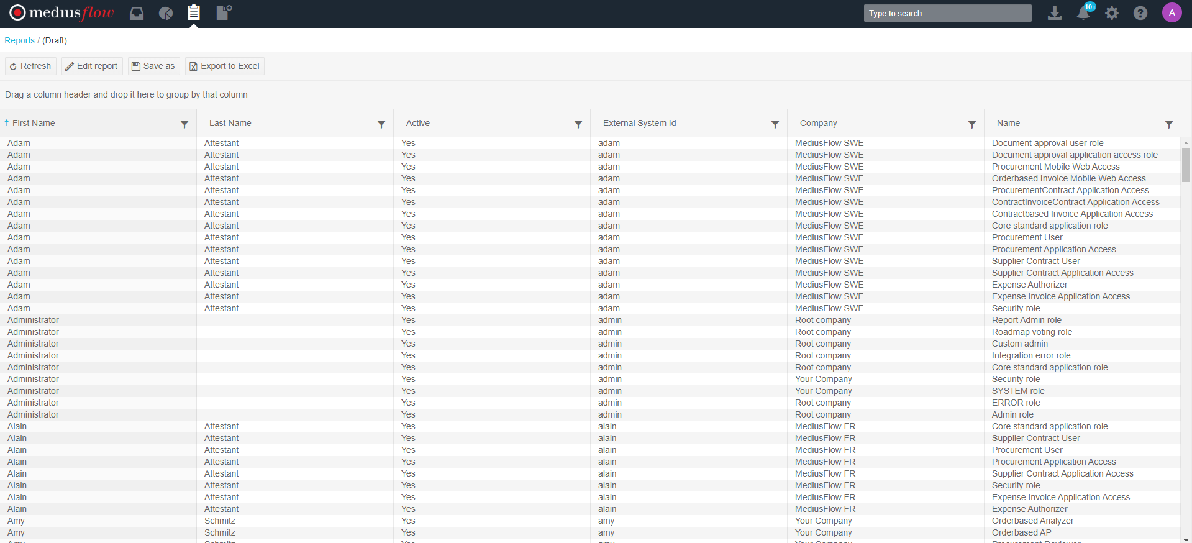Click 'Your Company' in SYSTEM role row

click(x=823, y=391)
